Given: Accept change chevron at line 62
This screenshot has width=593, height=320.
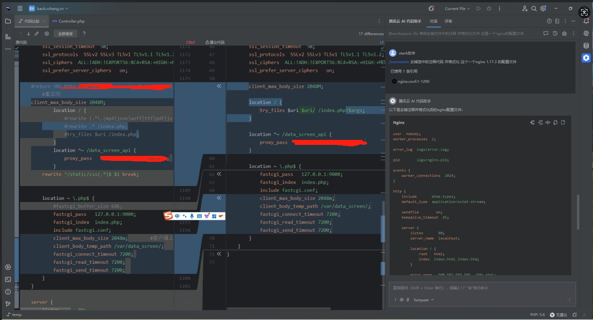Looking at the screenshot, I should tap(219, 174).
